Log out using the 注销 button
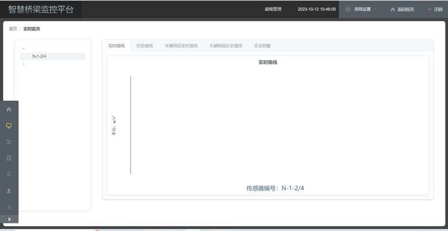Viewport: 448px width, 231px height. click(434, 9)
